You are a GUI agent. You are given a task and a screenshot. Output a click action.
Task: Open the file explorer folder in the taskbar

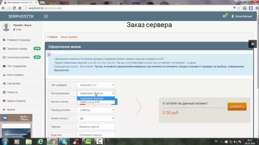click(x=29, y=142)
